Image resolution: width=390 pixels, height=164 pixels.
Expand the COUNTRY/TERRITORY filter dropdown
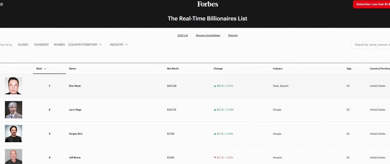[85, 45]
